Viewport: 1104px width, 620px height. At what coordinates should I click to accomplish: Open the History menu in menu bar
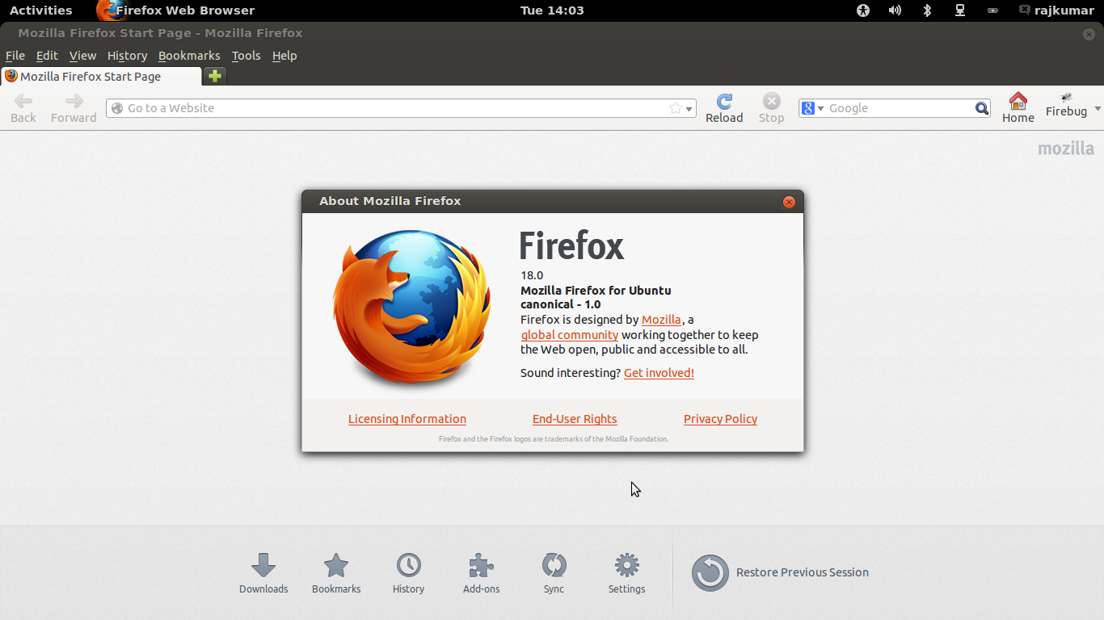127,56
